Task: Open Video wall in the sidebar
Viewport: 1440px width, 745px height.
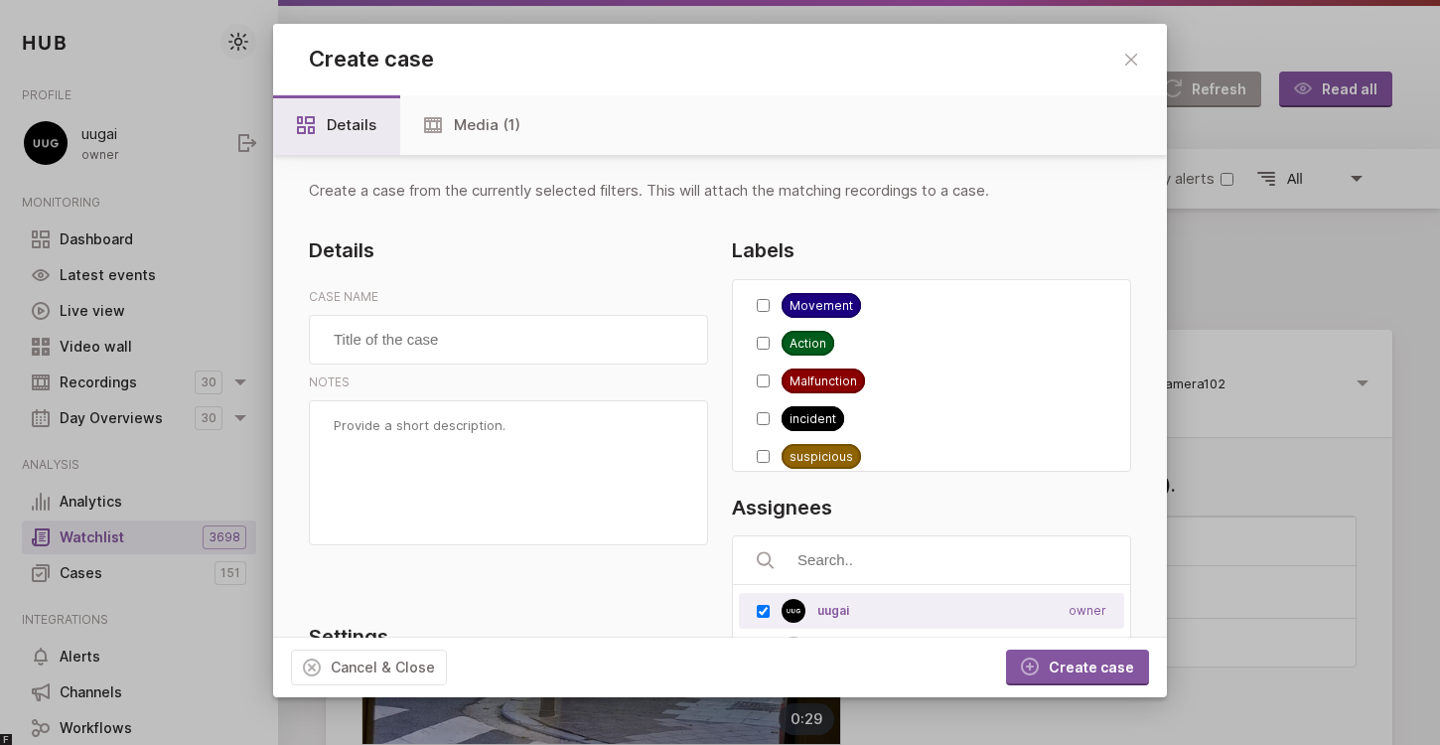Action: pos(139,347)
